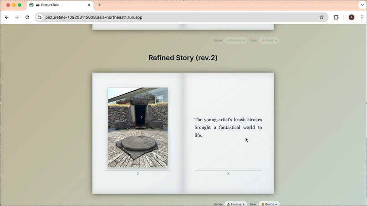Click page number 3
The width and height of the screenshot is (367, 206).
coord(228,174)
